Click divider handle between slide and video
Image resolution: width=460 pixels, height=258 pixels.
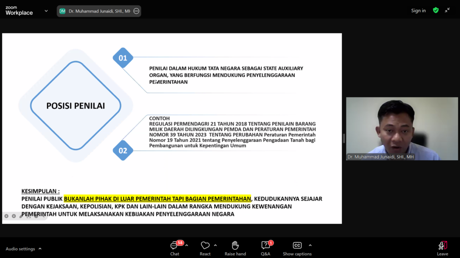[344, 138]
